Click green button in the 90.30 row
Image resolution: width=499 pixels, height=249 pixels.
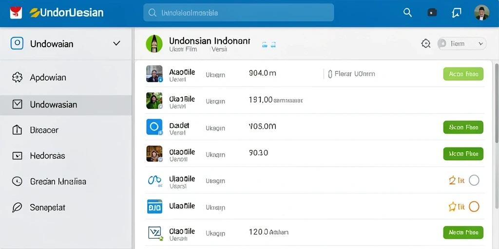coord(463,154)
